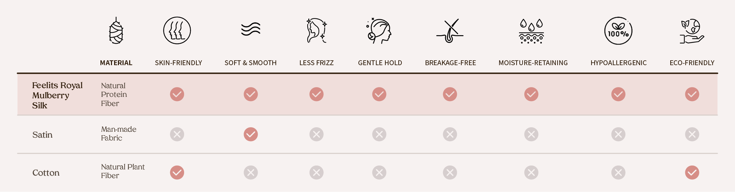
Task: Click Cotton's Eco-Friendly checkmark
Action: tap(692, 172)
